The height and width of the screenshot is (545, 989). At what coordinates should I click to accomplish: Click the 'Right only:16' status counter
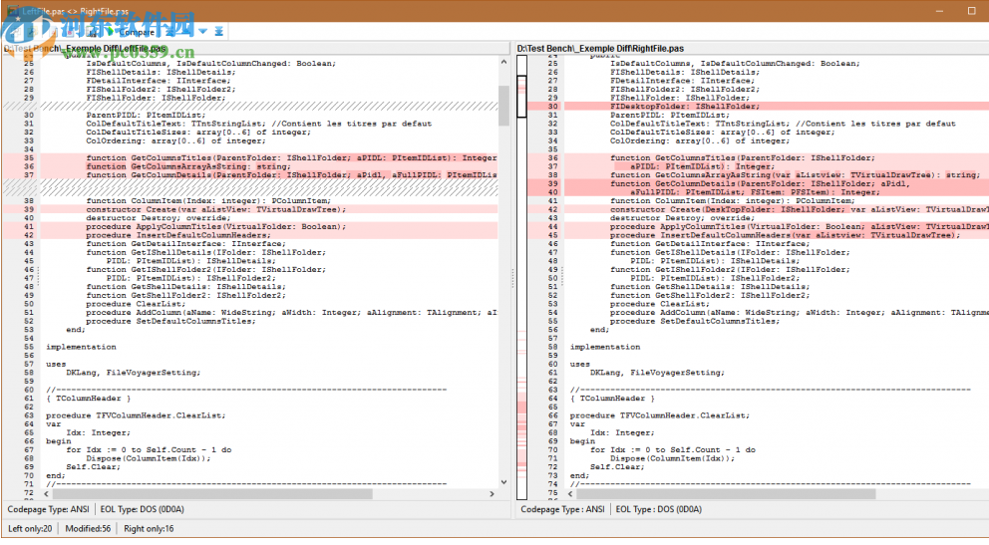pyautogui.click(x=149, y=529)
